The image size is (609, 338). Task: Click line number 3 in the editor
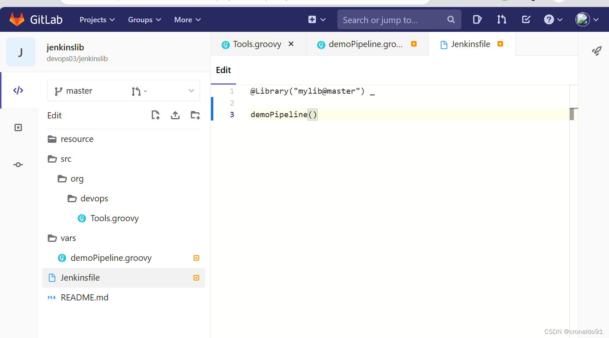[232, 115]
